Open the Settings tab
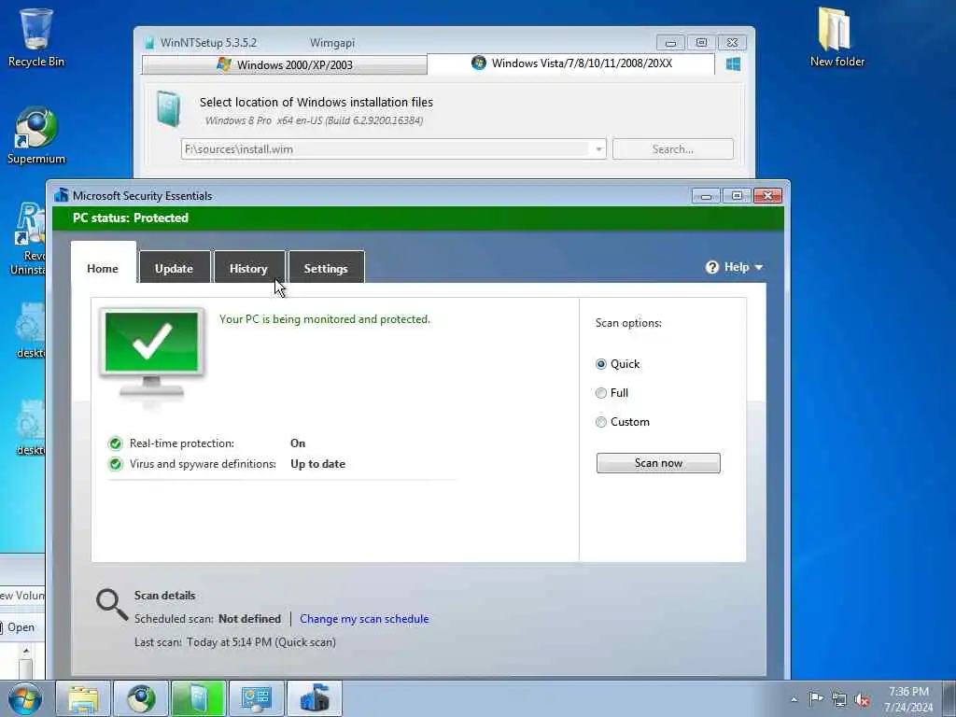This screenshot has height=717, width=956. click(x=326, y=268)
